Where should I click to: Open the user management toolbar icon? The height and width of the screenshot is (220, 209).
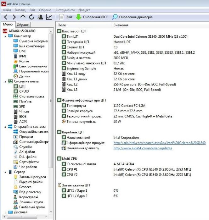coord(40,17)
